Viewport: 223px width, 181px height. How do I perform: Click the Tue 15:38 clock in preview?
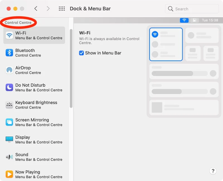210,20
